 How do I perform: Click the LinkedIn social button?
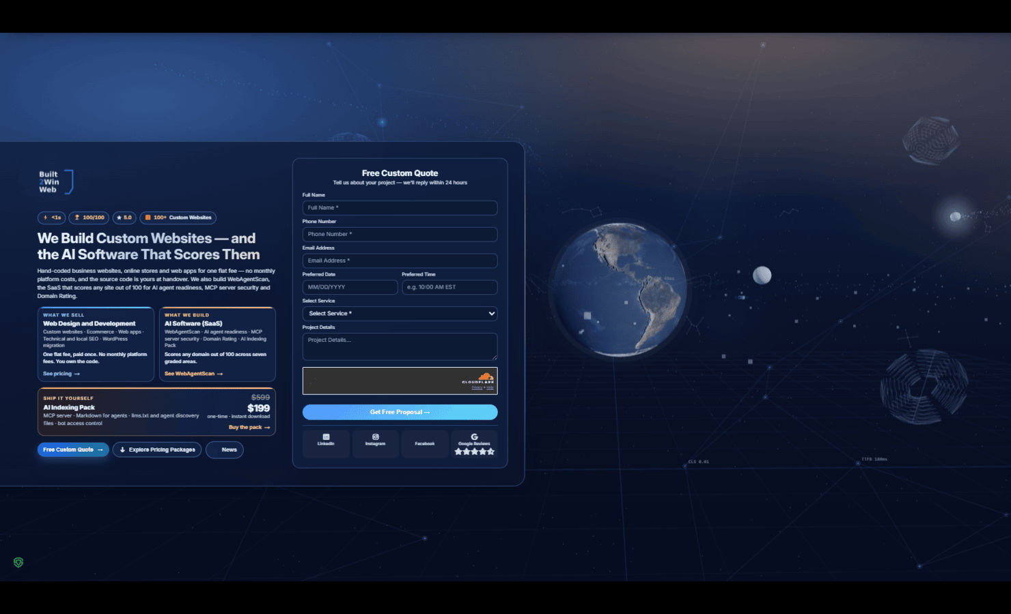(326, 443)
